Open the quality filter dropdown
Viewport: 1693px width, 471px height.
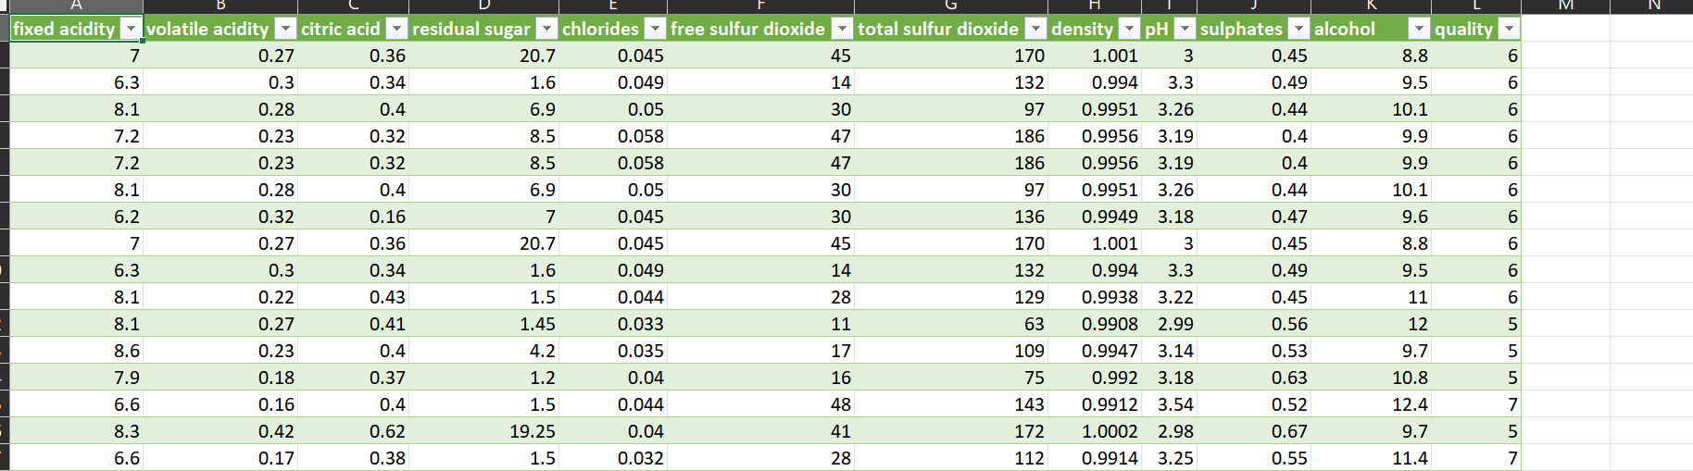[1510, 29]
